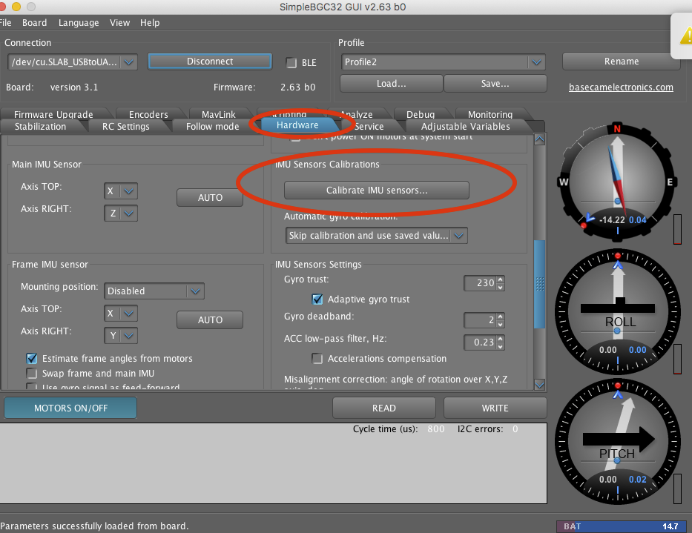The height and width of the screenshot is (533, 692).
Task: Click the Gyro trust value field
Action: [480, 283]
